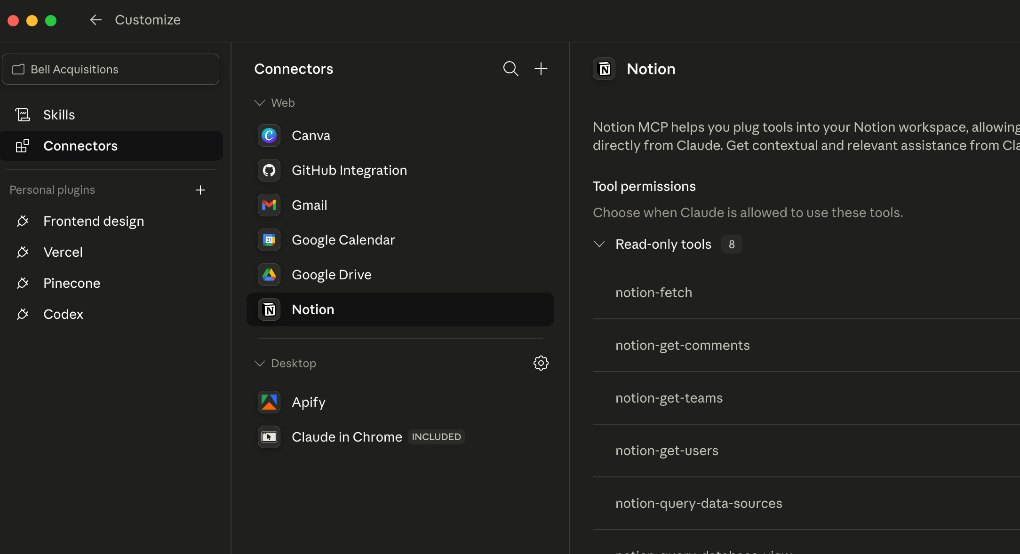Click the read-only tools count badge 8
The height and width of the screenshot is (554, 1020).
732,244
